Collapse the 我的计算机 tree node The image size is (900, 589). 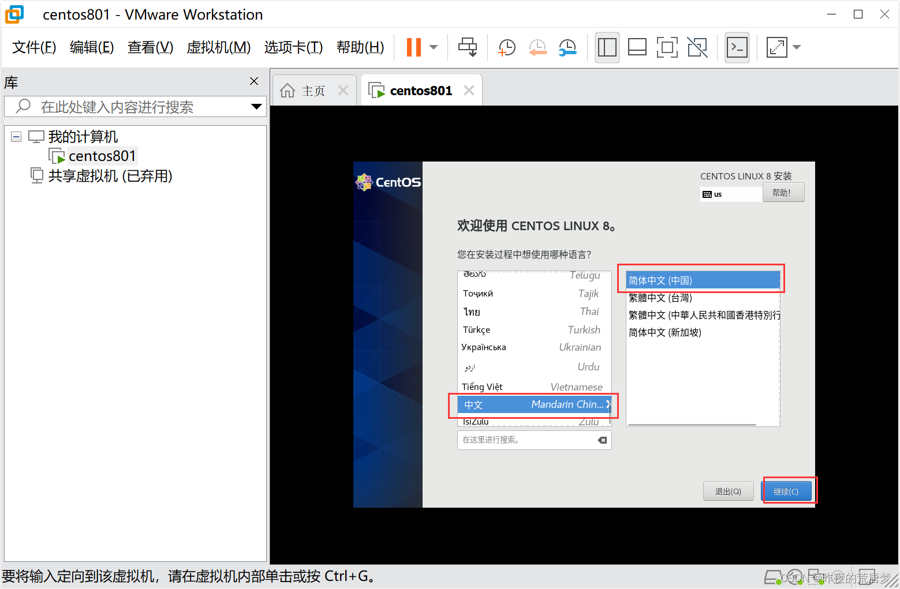(16, 137)
